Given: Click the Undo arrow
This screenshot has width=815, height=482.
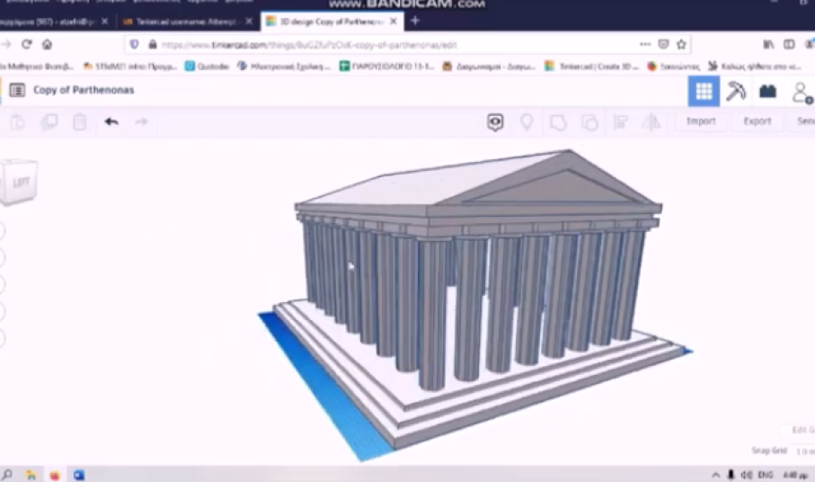Looking at the screenshot, I should [111, 121].
